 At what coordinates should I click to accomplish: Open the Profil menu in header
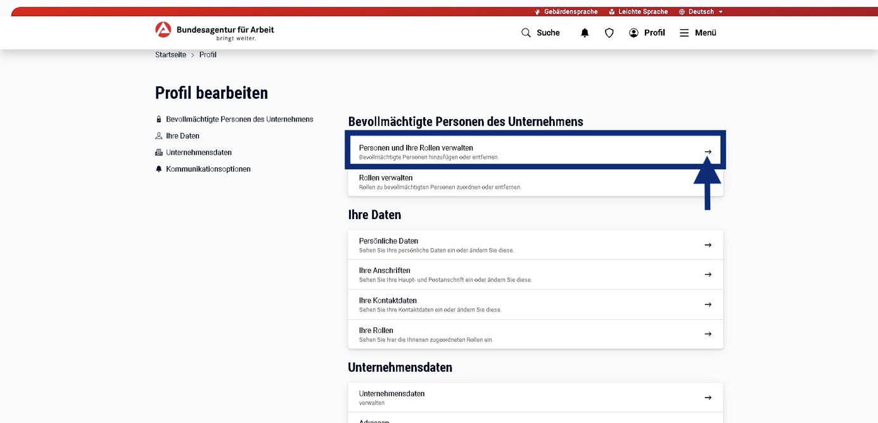(647, 33)
